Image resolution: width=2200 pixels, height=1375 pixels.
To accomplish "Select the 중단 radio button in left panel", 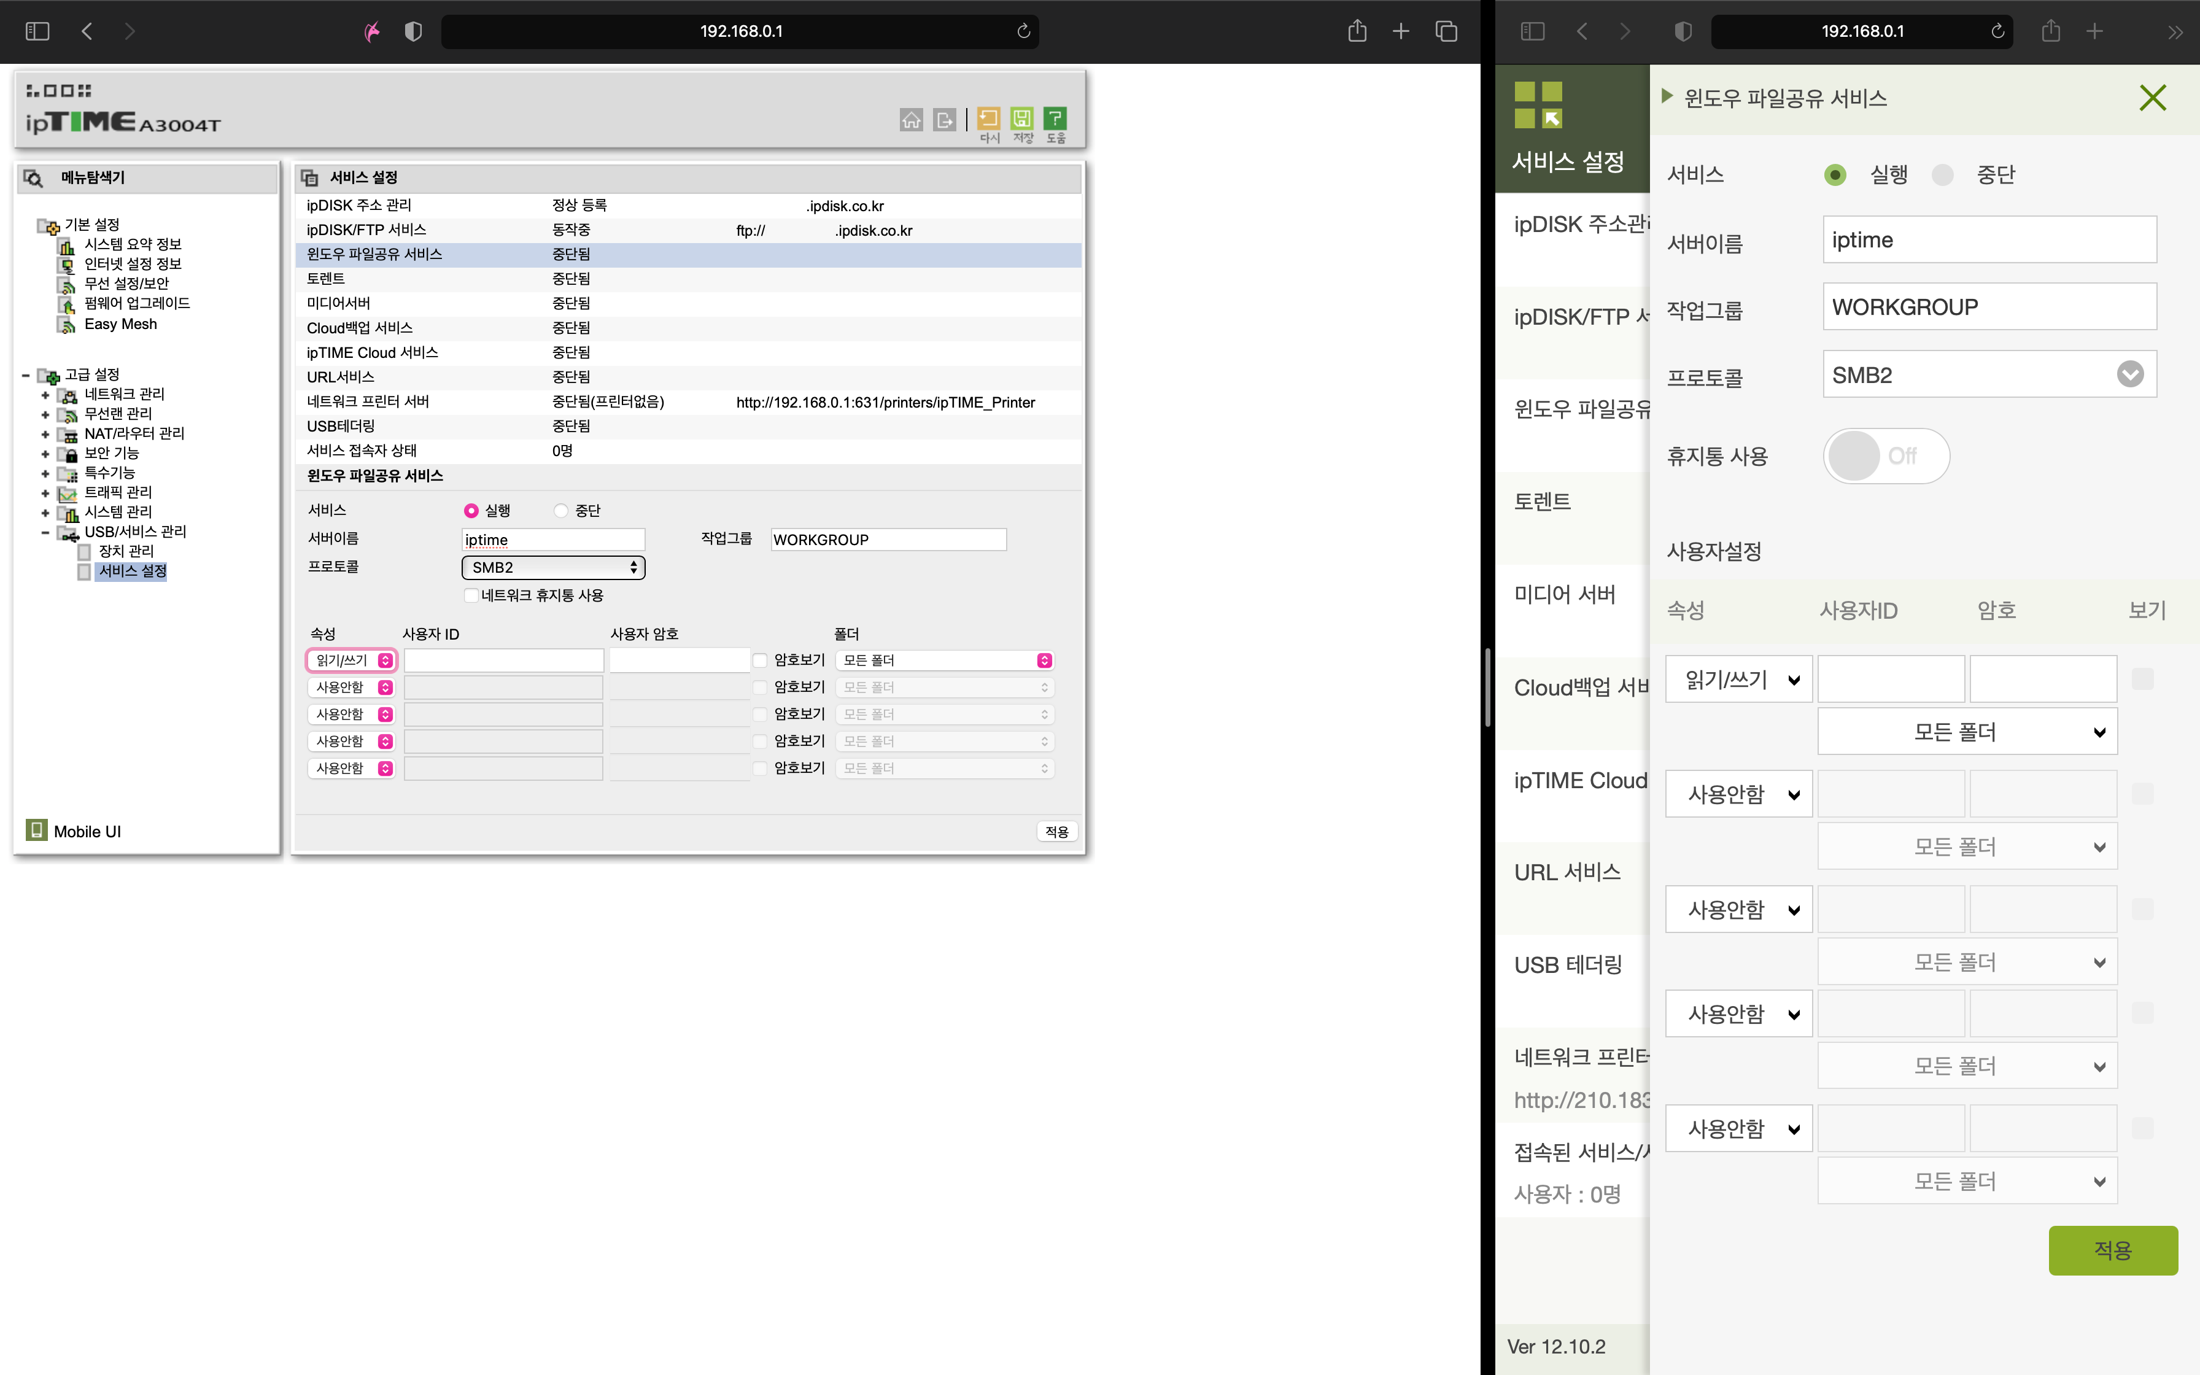I will pyautogui.click(x=561, y=511).
